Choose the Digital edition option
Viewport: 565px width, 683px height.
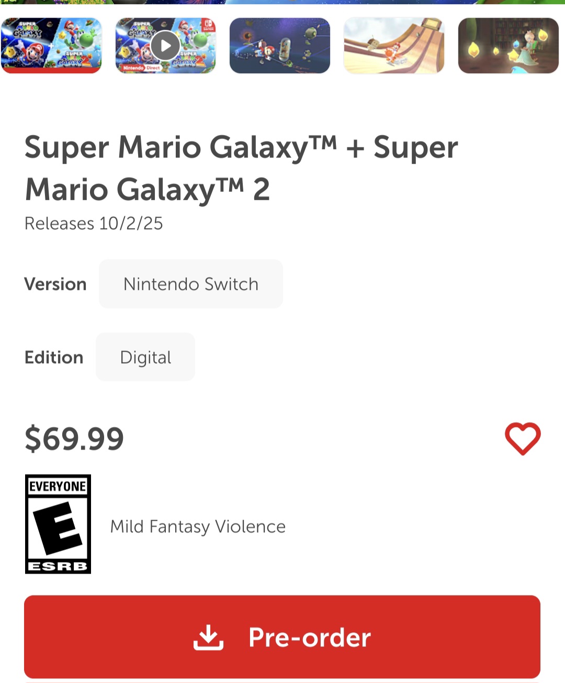[145, 357]
